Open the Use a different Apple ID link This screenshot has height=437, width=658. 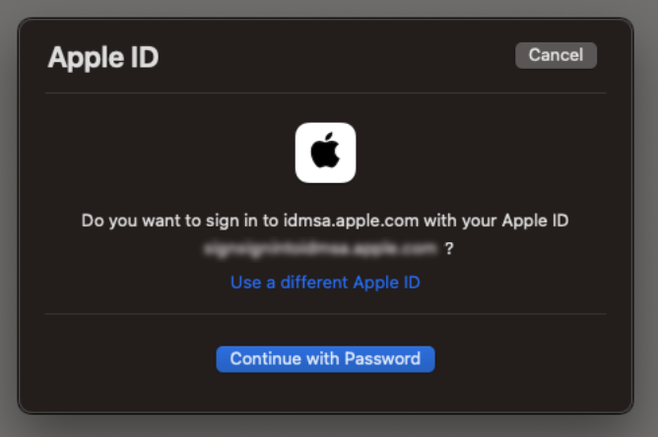[325, 282]
